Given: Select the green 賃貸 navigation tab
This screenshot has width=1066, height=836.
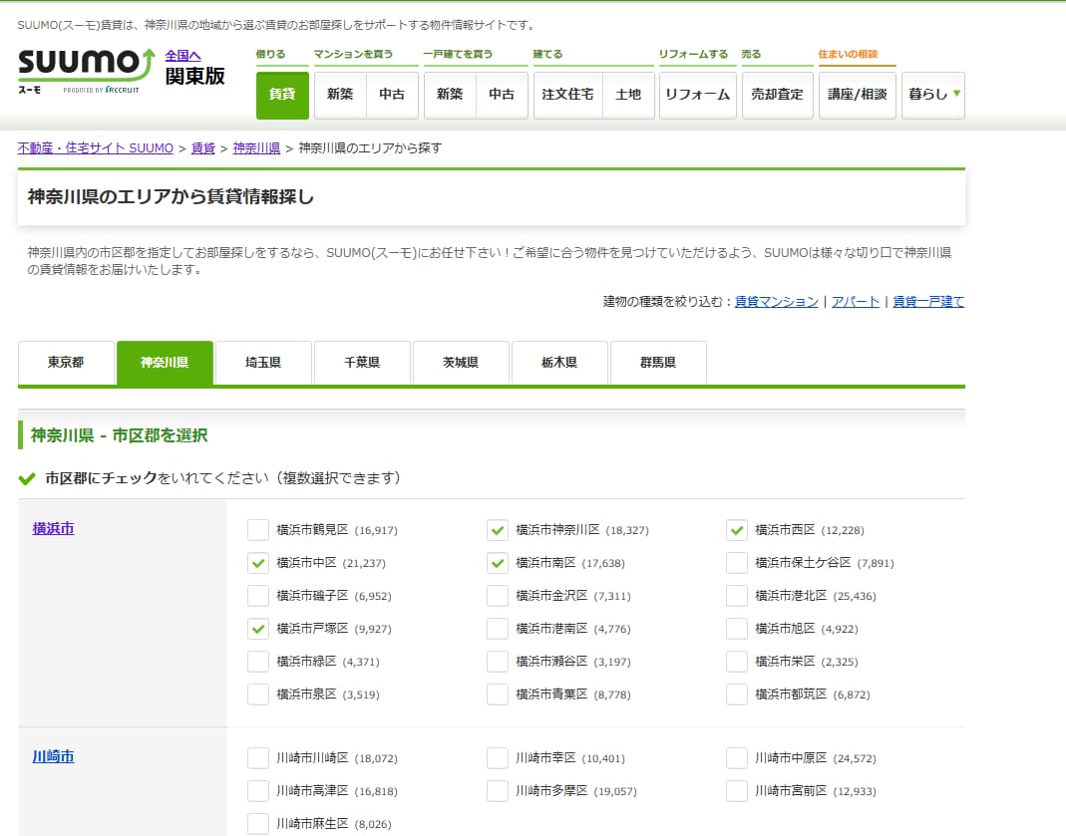Looking at the screenshot, I should click(x=282, y=95).
